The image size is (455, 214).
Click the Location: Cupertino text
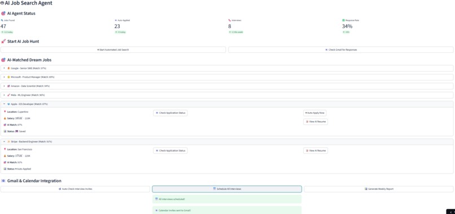(17, 112)
